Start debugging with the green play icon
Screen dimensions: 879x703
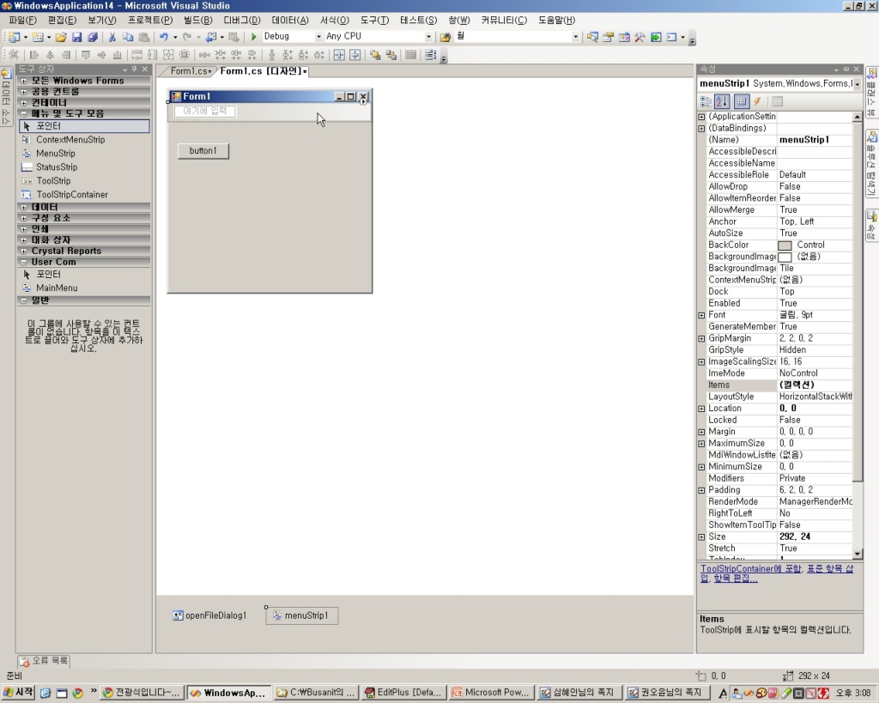coord(253,36)
